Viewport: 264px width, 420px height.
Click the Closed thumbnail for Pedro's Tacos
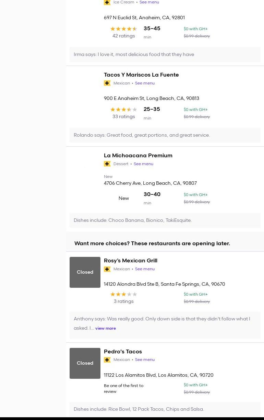coord(85,363)
